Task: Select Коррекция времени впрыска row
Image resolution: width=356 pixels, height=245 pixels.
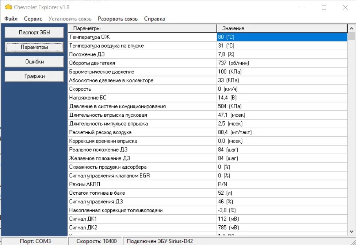Action: 208,141
